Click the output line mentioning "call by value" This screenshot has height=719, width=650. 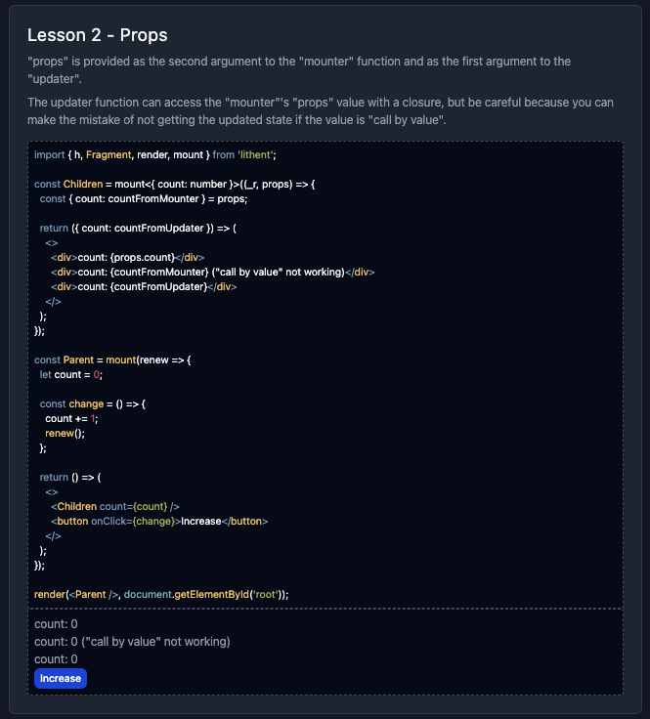(x=132, y=642)
